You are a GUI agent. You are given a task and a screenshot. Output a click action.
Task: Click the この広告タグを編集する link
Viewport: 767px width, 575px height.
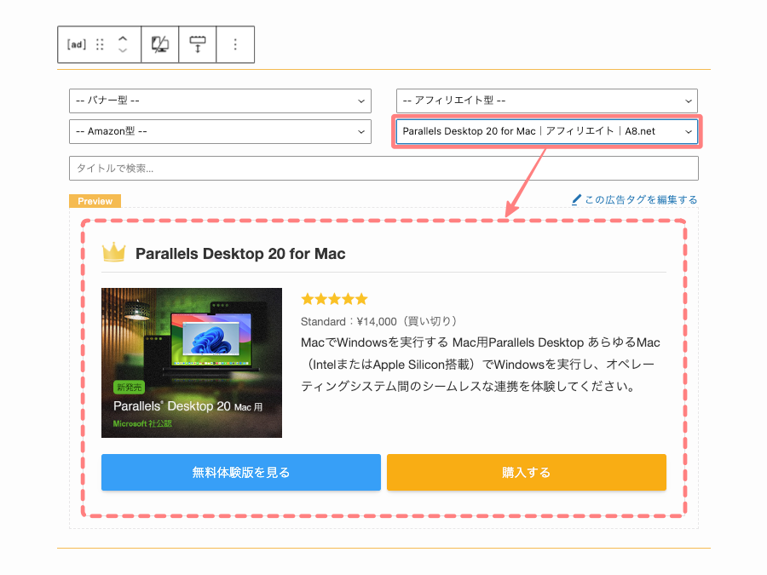(x=641, y=200)
